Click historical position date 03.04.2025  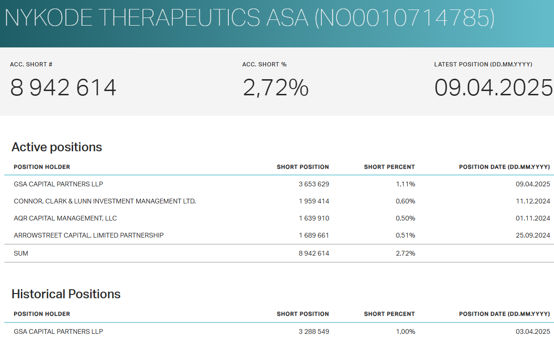[533, 331]
